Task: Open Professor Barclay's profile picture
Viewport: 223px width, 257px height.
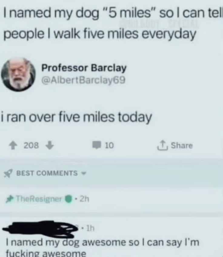Action: [18, 74]
